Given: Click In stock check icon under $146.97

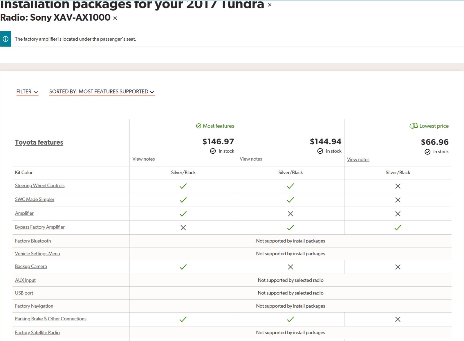Looking at the screenshot, I should (213, 151).
